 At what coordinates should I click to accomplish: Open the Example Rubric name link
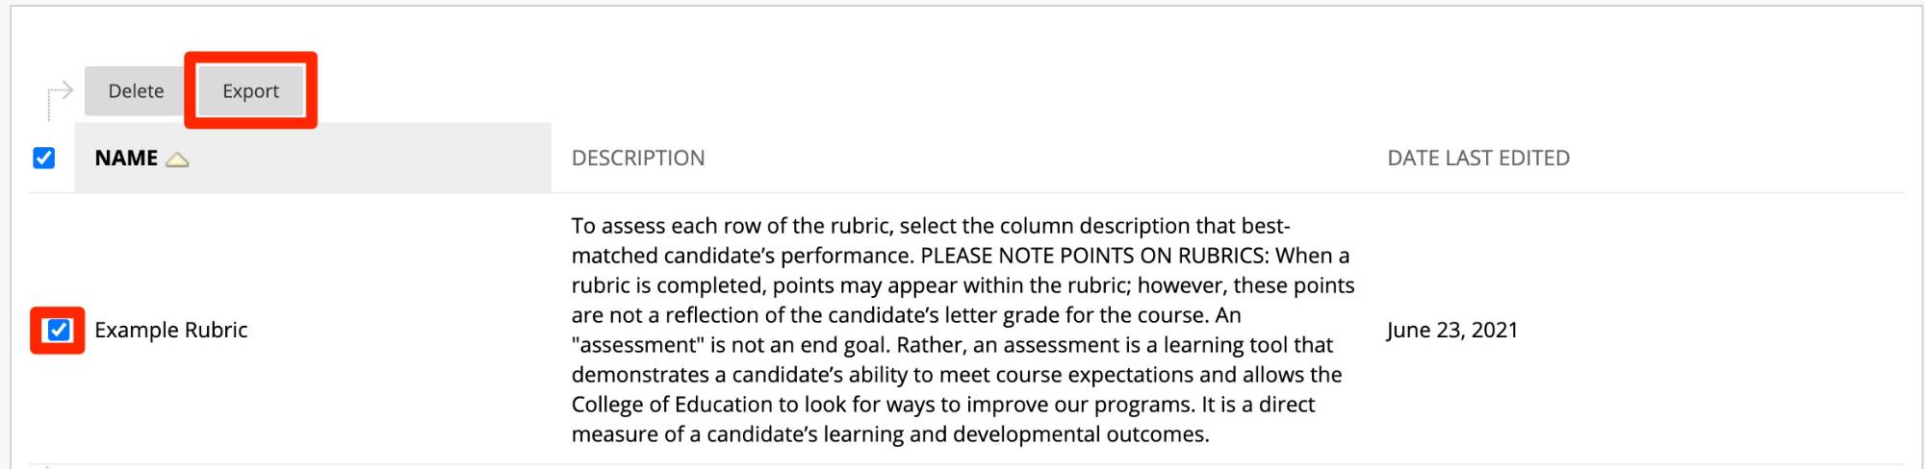[x=170, y=331]
